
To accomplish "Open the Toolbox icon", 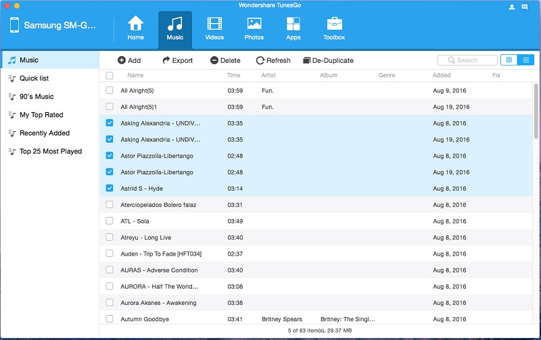I will pyautogui.click(x=334, y=24).
